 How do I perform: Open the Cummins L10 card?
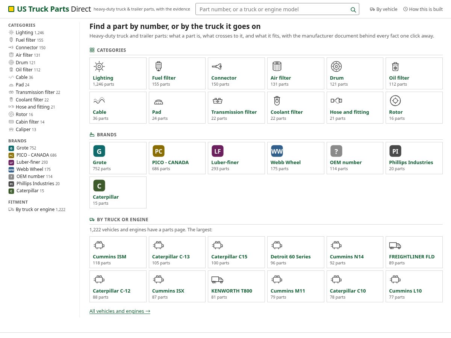(414, 286)
